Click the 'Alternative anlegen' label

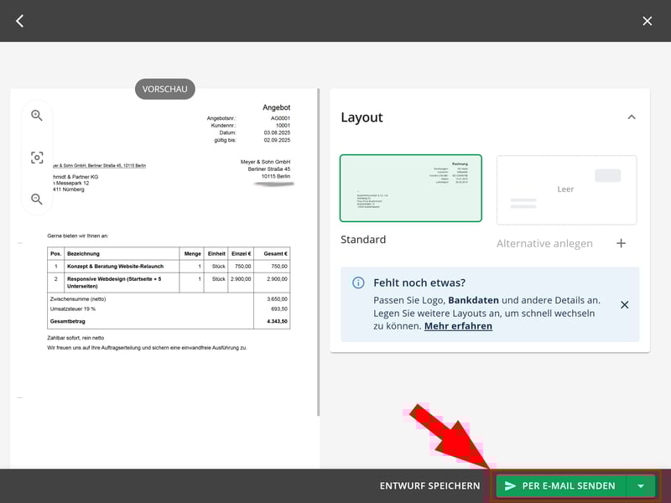(x=544, y=243)
